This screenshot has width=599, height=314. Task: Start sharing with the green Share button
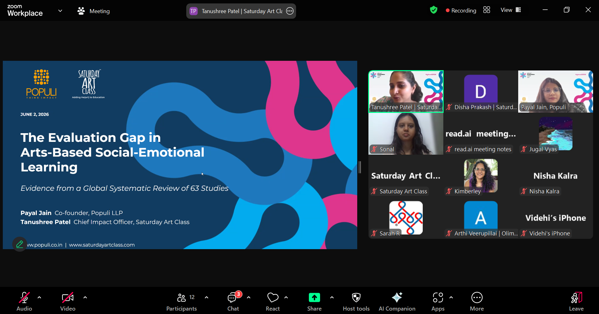pos(314,302)
